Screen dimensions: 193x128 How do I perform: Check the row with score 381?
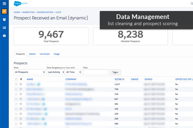[x=16, y=104]
